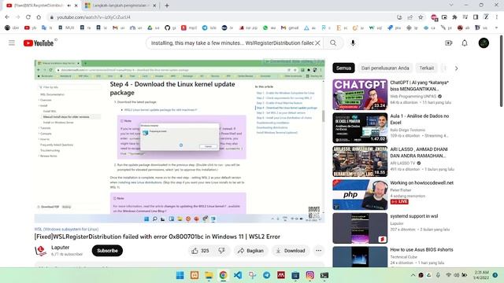Screen dimensions: 504x283
Task: Open the tab search dropdown chevron
Action: point(451,6)
